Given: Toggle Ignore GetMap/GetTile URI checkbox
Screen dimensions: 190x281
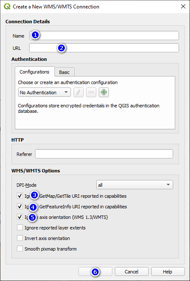Looking at the screenshot, I should tap(20, 196).
